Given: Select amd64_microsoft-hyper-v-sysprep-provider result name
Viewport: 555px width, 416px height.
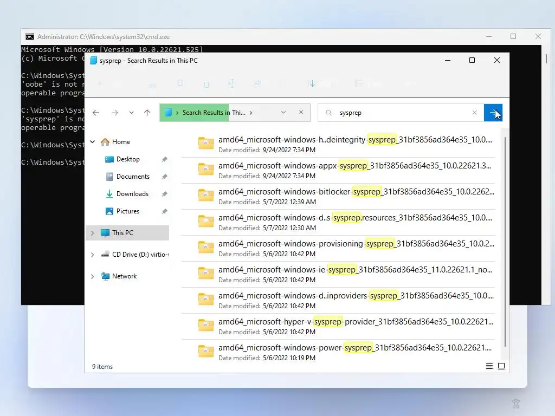Looking at the screenshot, I should 356,322.
